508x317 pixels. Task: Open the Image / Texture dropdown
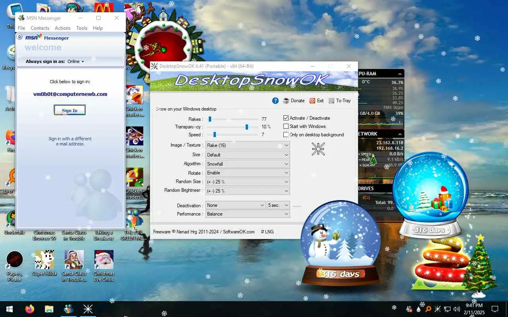248,145
